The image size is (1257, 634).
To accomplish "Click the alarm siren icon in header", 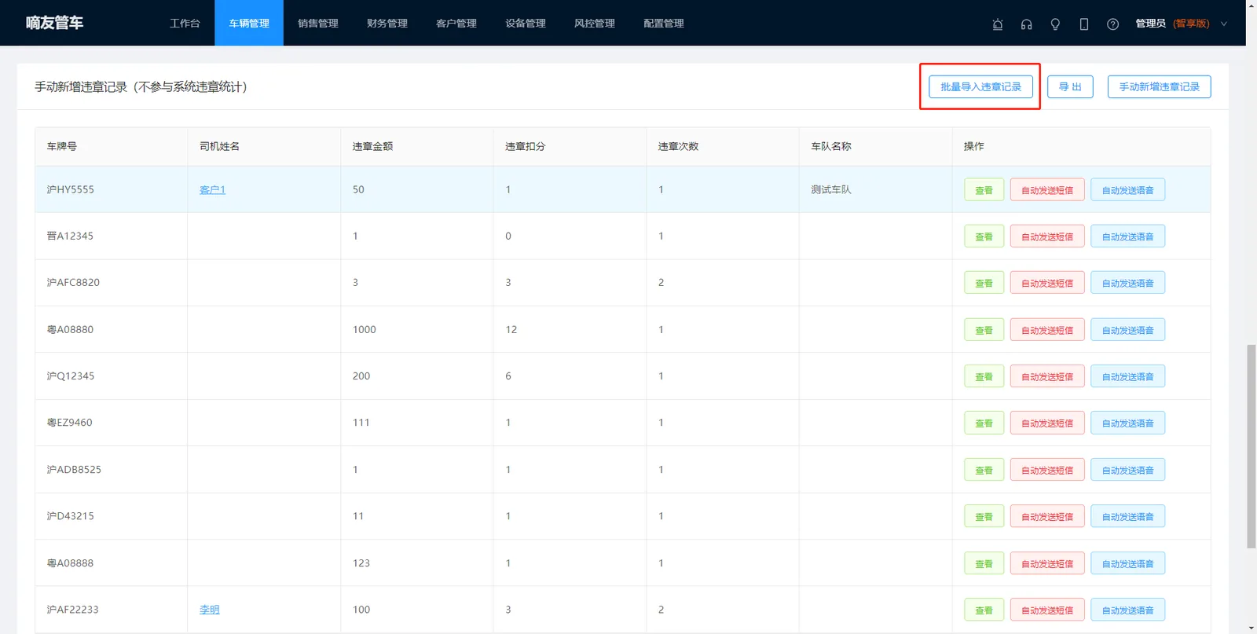I will tap(998, 24).
